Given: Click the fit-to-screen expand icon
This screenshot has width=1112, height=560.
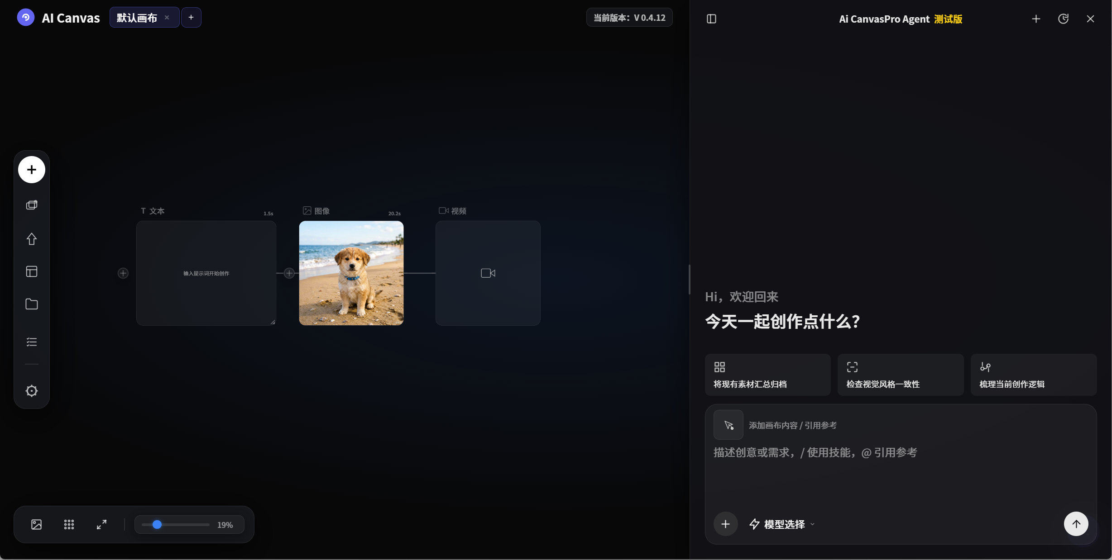Looking at the screenshot, I should pos(102,525).
